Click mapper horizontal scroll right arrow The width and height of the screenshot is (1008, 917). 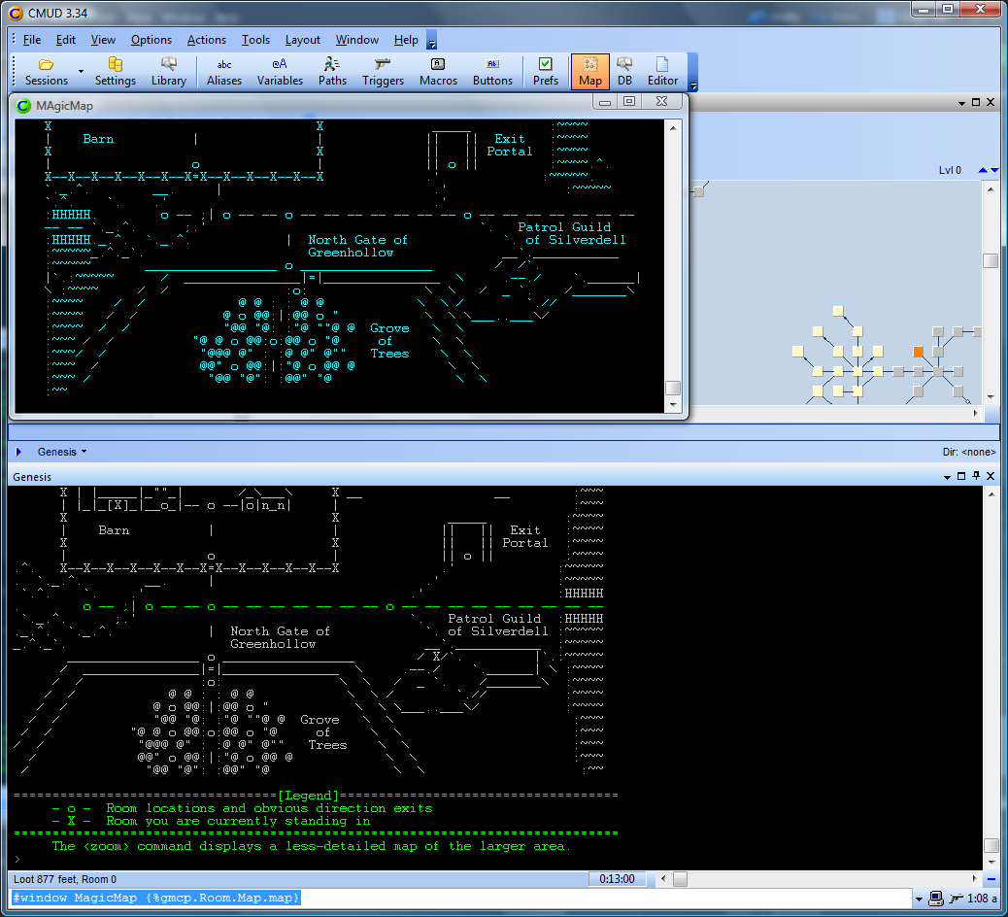[x=975, y=413]
